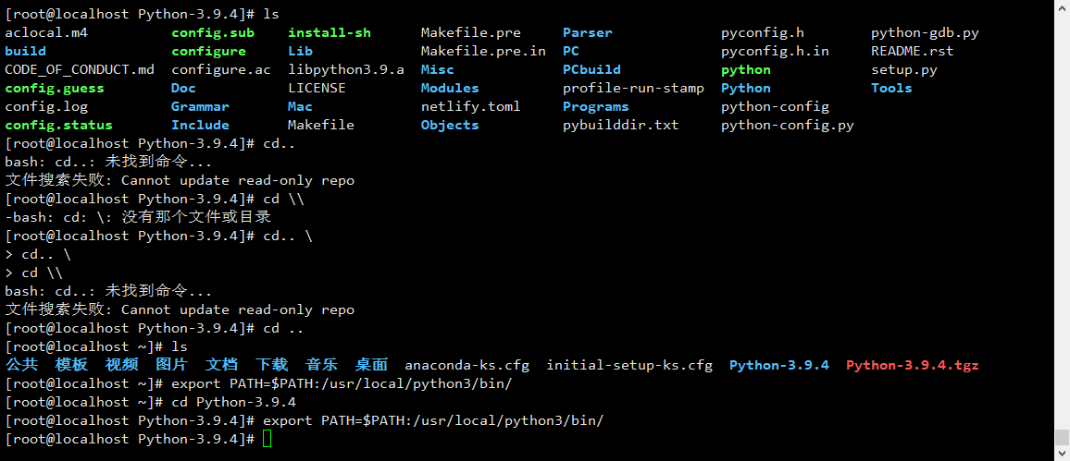Click the blue Modules directory name

pyautogui.click(x=450, y=88)
